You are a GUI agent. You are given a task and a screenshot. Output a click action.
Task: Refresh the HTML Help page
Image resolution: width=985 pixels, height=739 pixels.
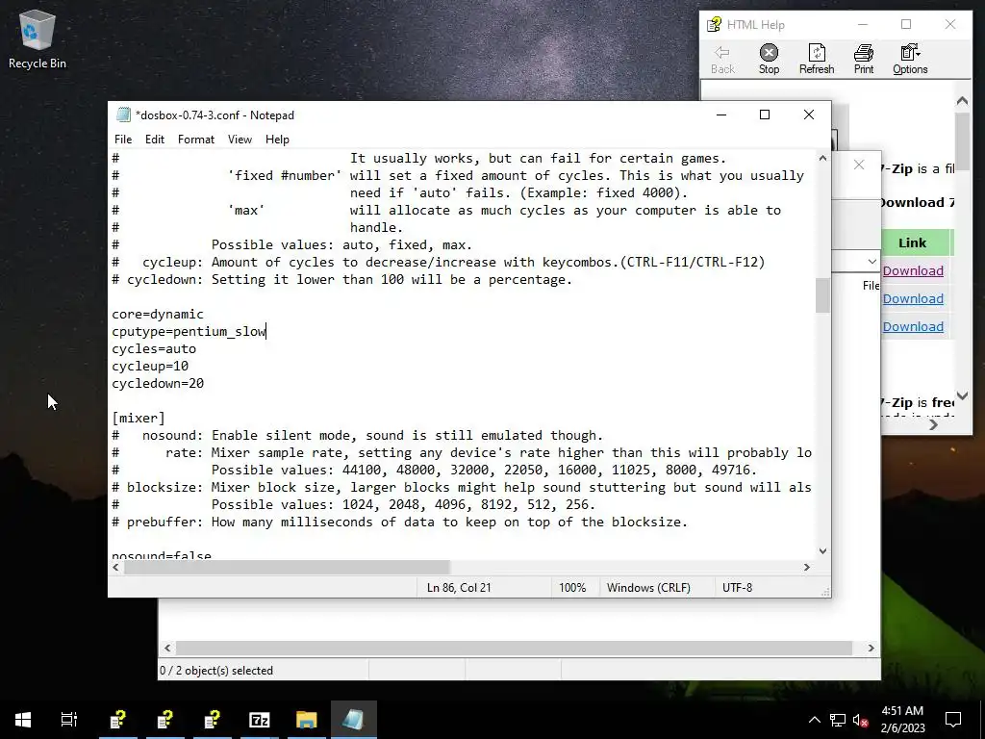click(817, 60)
